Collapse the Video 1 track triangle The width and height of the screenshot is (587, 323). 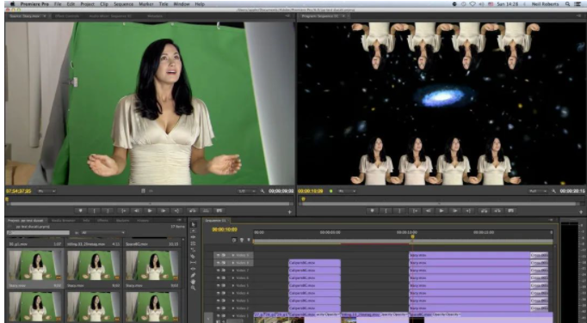click(233, 316)
